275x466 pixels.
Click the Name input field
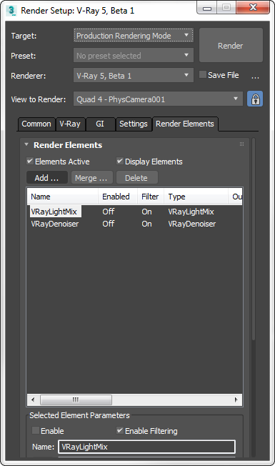(146, 447)
